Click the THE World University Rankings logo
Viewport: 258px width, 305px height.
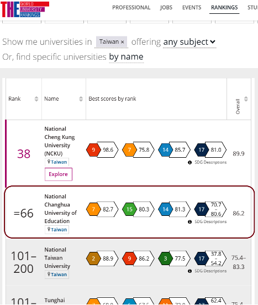[x=25, y=9]
